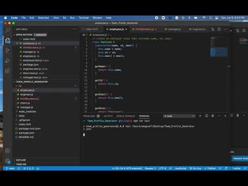Open the Extensions view
The height and width of the screenshot is (186, 248).
coord(8,71)
